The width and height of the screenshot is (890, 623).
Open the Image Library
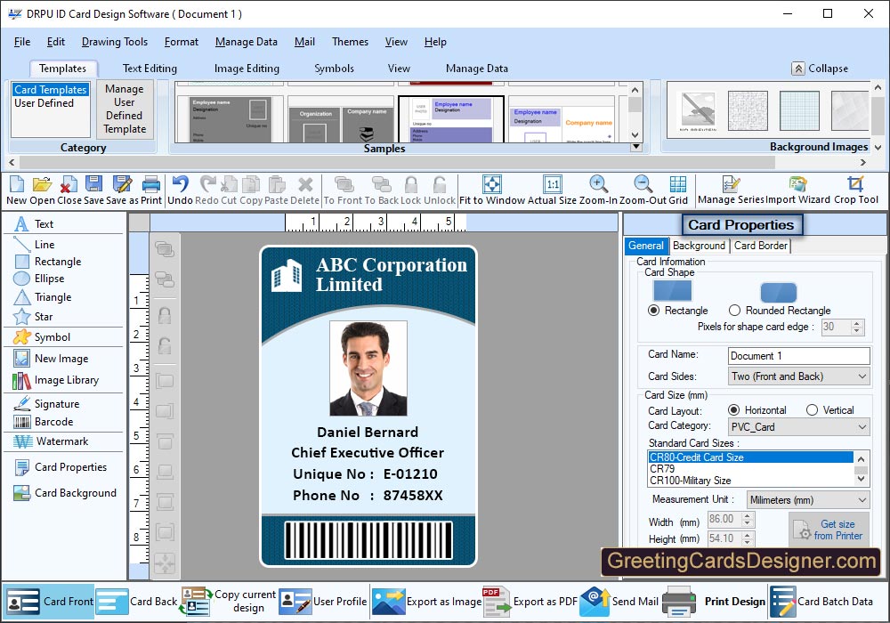click(56, 380)
